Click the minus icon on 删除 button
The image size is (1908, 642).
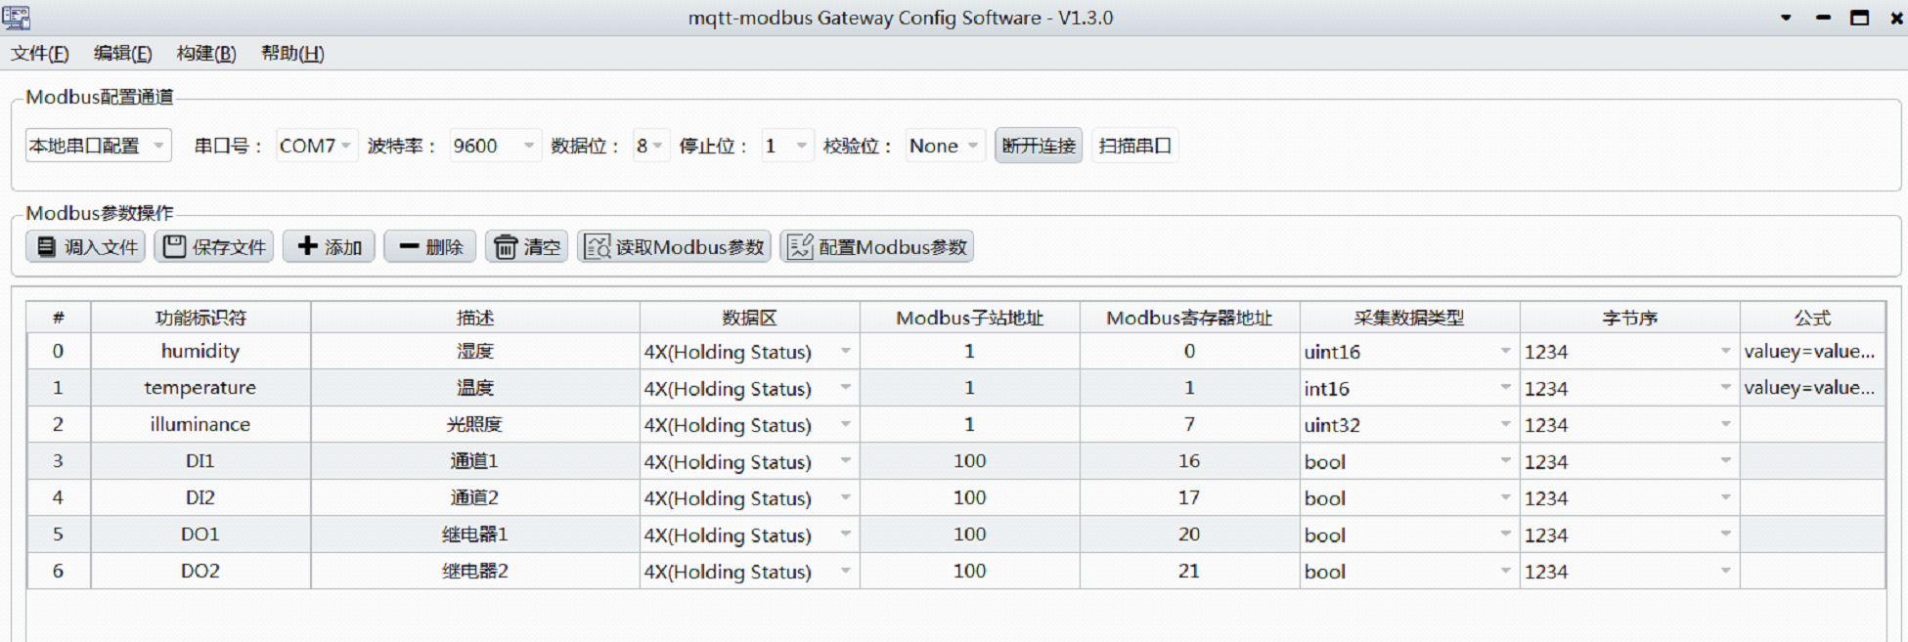(x=409, y=247)
